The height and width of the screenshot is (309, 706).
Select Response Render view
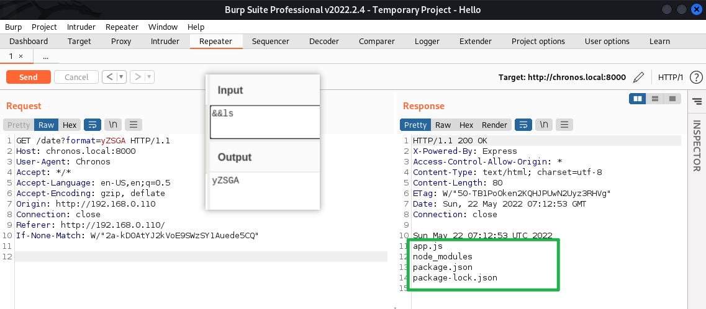[x=494, y=125]
